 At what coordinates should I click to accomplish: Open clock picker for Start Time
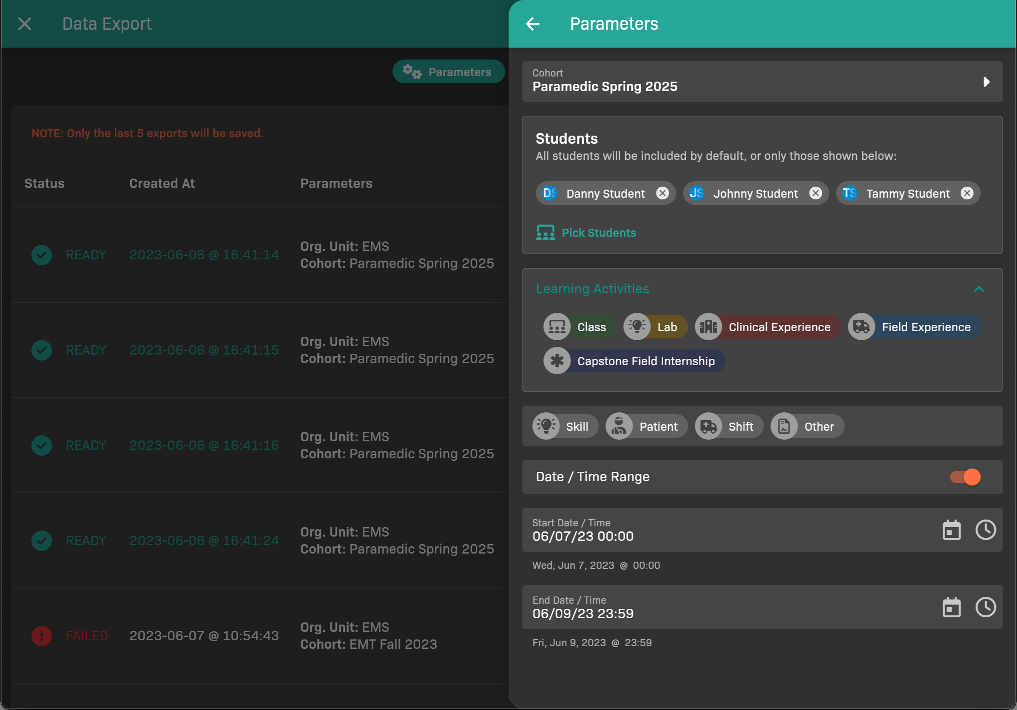(985, 530)
